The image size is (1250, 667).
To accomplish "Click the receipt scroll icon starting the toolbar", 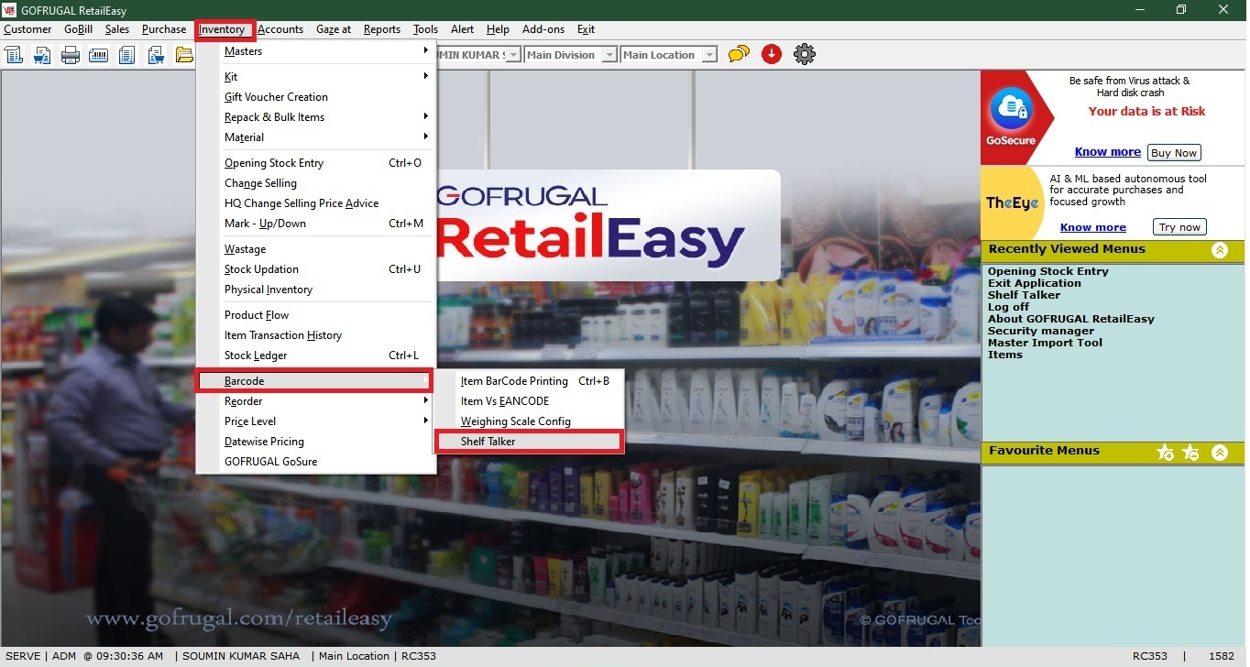I will [14, 55].
